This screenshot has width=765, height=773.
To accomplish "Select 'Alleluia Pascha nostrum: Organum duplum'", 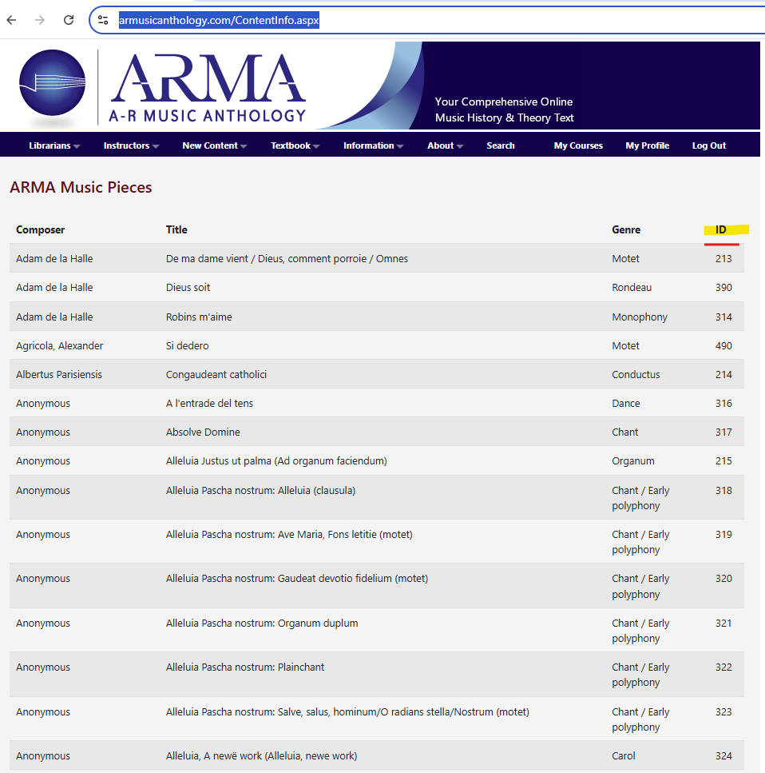I will coord(262,624).
